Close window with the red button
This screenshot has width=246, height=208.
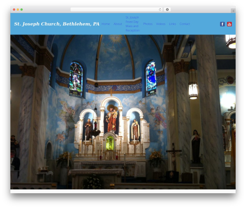(14, 9)
